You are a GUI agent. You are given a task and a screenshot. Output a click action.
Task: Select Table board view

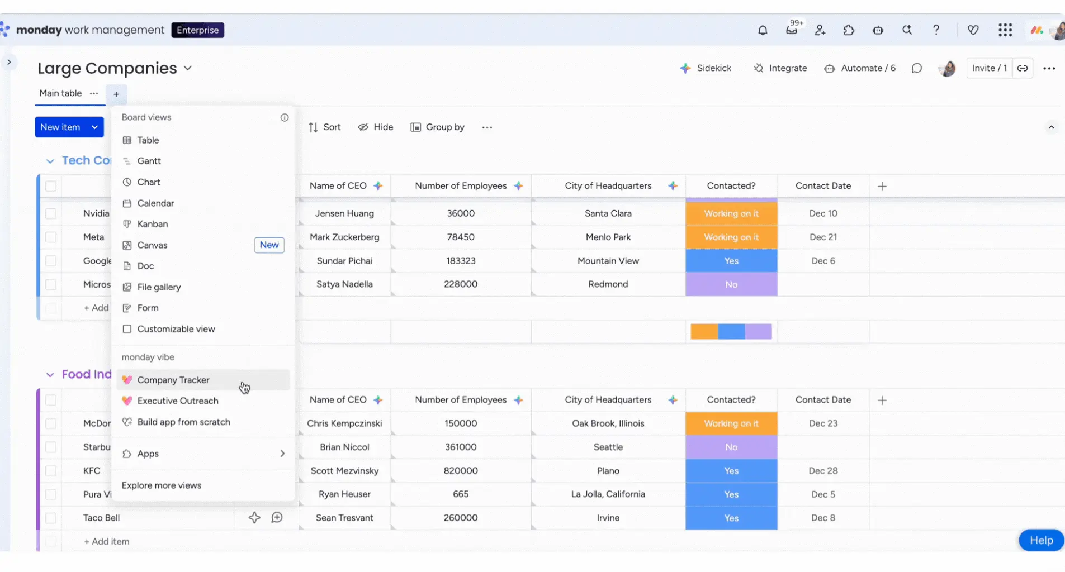(x=203, y=140)
